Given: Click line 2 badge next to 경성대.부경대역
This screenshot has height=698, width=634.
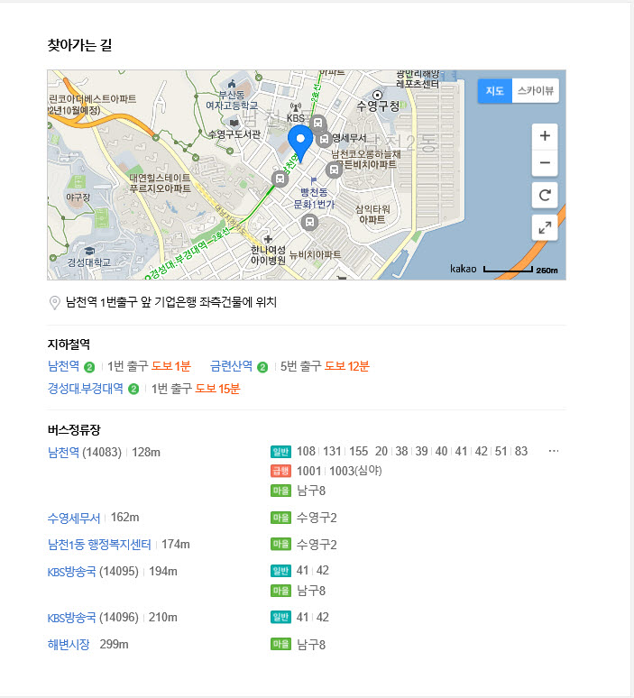Looking at the screenshot, I should [x=133, y=389].
